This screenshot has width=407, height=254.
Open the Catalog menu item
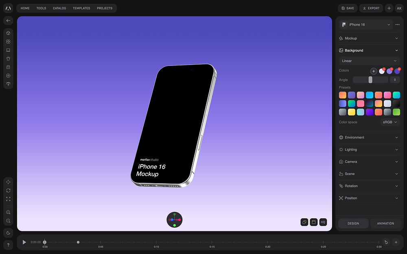[59, 8]
